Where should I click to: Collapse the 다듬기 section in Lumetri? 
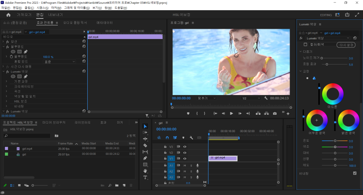click(300, 52)
